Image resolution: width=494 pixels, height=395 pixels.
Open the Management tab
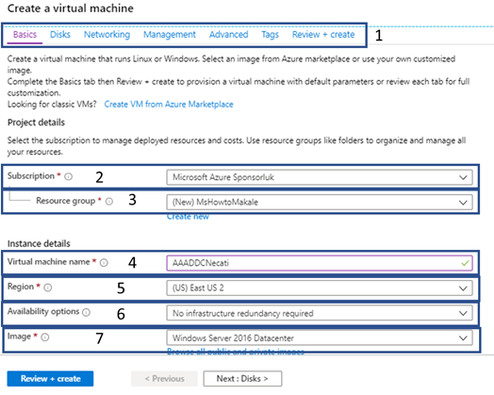click(x=170, y=34)
